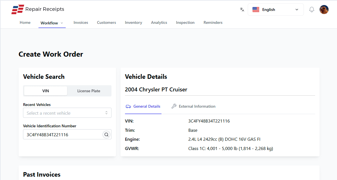
Task: Click the VIN search magnifier icon
Action: (x=106, y=135)
